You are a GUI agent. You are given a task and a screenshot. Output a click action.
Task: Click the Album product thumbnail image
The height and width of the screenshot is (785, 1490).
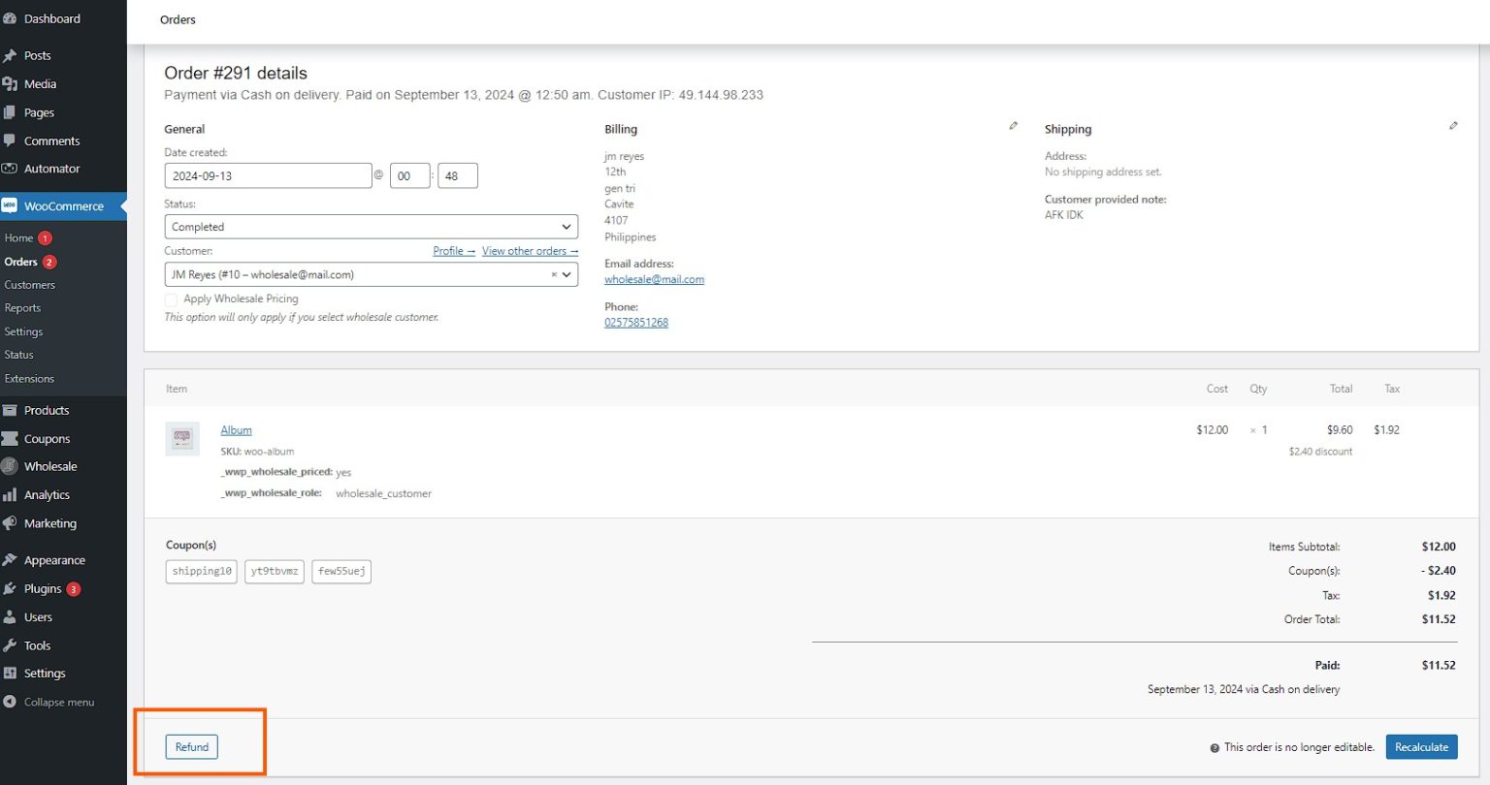[x=181, y=439]
